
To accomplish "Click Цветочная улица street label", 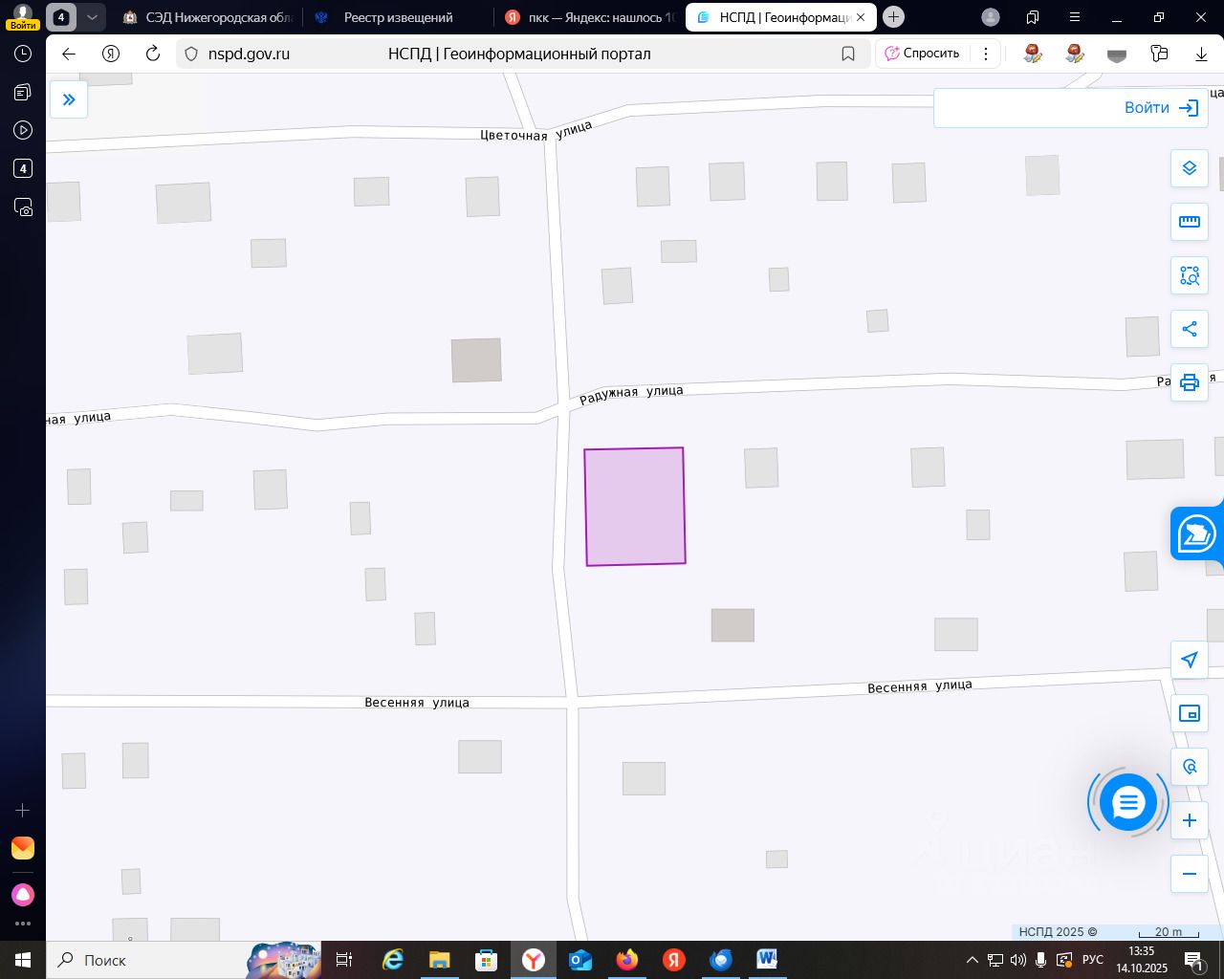I will pos(536,131).
